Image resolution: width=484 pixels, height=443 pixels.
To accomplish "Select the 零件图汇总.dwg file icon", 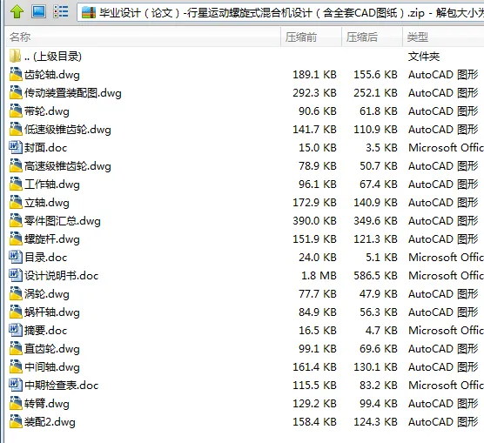I will pyautogui.click(x=16, y=220).
